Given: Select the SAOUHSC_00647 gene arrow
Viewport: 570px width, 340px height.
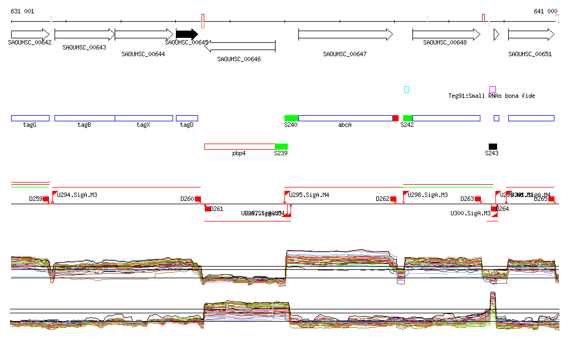Looking at the screenshot, I should 346,35.
